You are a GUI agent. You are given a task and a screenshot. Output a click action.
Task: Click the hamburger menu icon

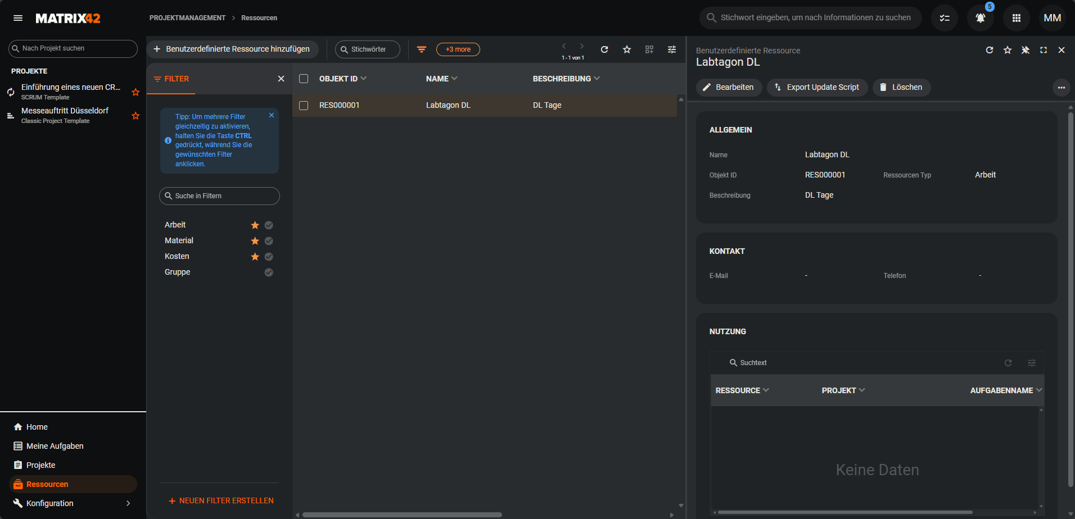click(x=18, y=18)
